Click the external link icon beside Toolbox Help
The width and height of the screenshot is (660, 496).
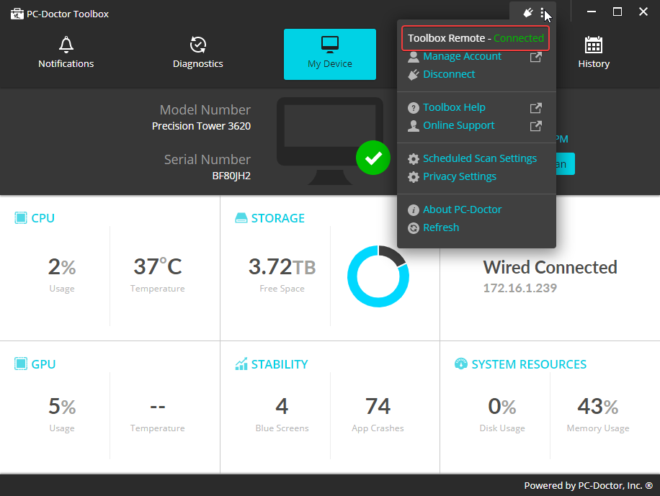535,108
